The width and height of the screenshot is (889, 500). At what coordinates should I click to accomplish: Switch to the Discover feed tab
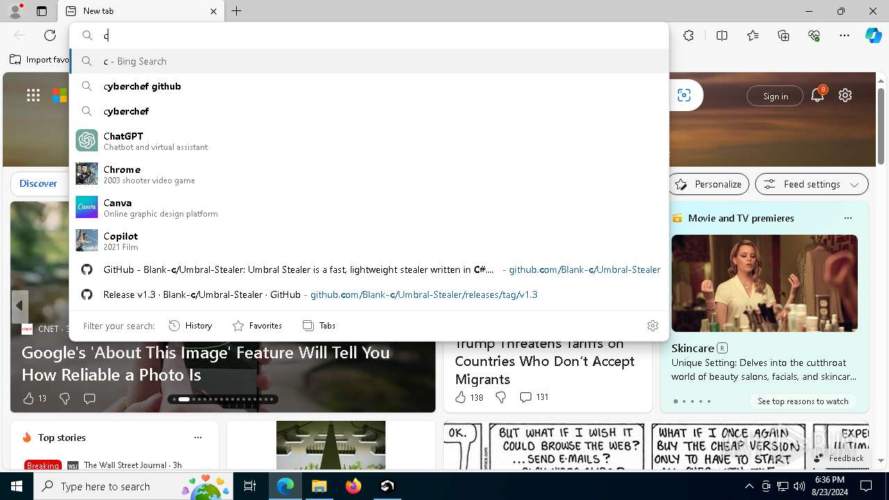pyautogui.click(x=38, y=183)
